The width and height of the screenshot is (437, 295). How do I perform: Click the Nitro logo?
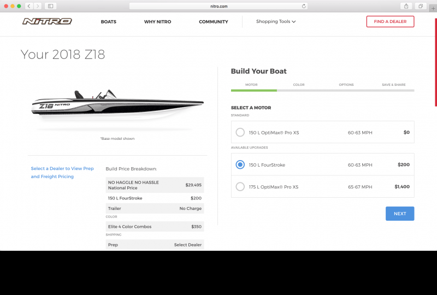click(x=47, y=21)
